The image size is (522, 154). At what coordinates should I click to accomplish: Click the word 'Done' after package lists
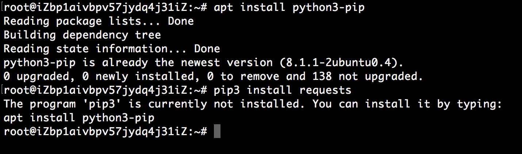(x=181, y=21)
